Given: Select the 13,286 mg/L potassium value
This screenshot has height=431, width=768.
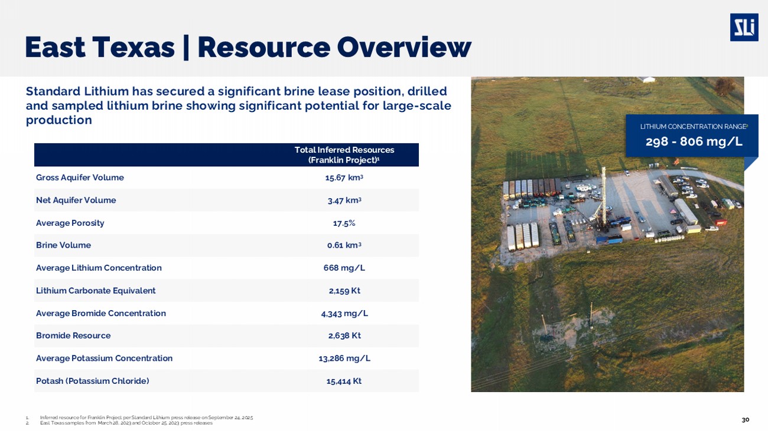Looking at the screenshot, I should click(344, 358).
